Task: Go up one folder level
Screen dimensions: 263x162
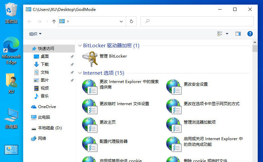Action: tap(54, 21)
